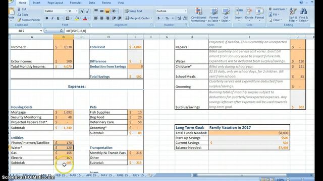
Task: Open the Review ribbon tab
Action: point(106,3)
